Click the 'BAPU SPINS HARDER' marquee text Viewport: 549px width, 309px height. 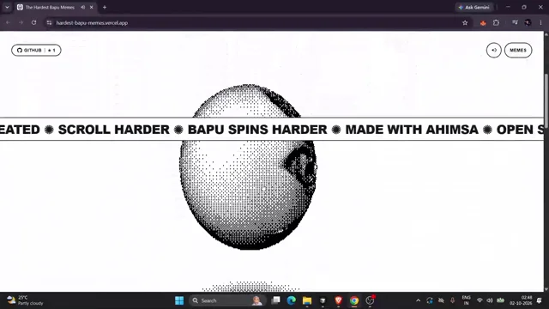point(257,130)
